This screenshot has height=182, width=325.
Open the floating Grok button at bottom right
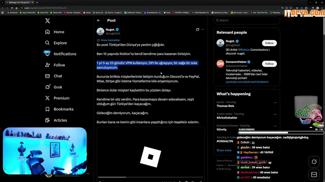pyautogui.click(x=314, y=162)
